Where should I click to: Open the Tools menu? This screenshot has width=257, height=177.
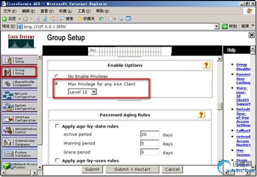click(84, 11)
